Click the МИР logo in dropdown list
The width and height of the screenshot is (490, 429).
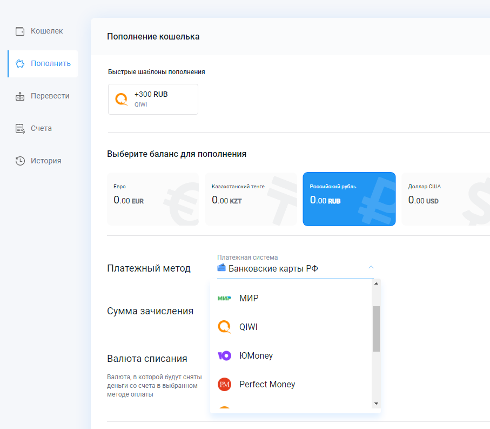click(x=224, y=298)
